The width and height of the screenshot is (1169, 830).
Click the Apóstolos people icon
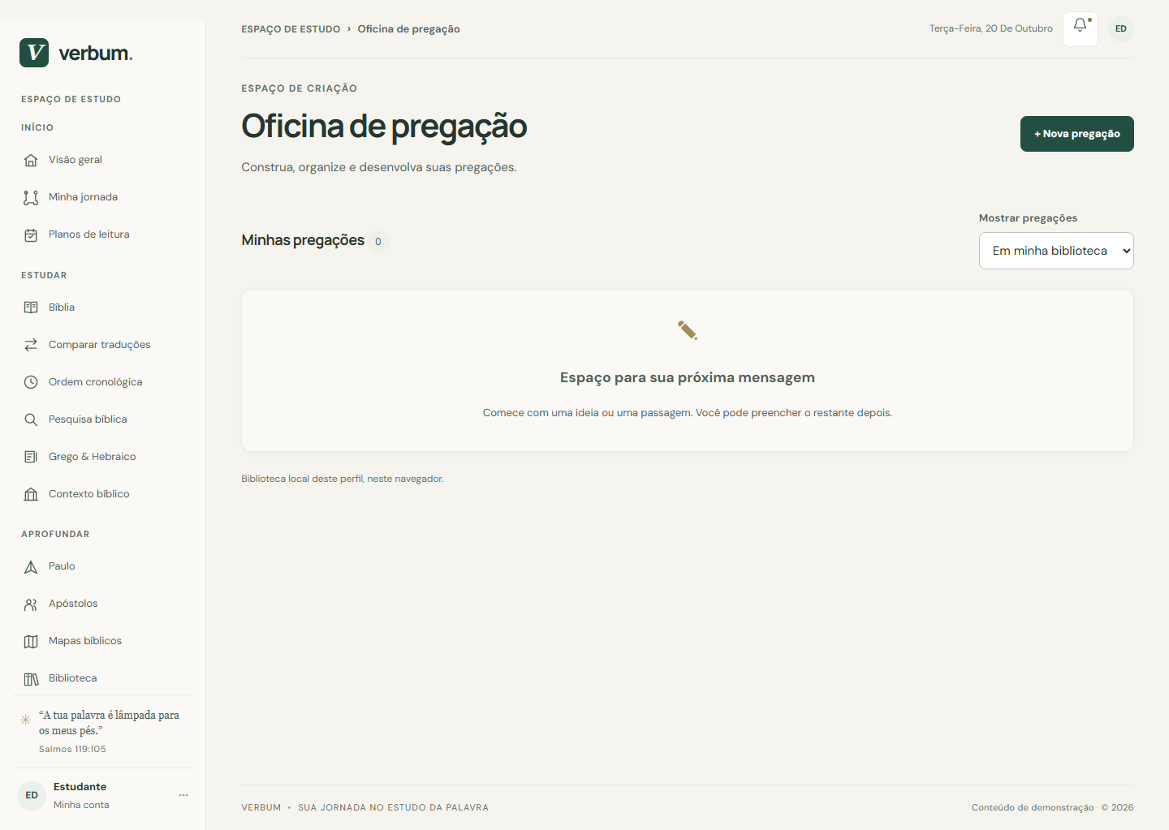tap(31, 604)
